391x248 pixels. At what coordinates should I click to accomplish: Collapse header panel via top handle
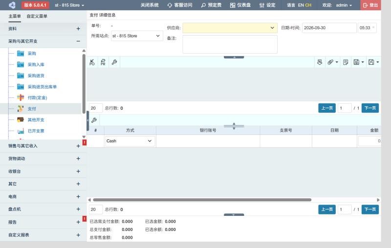tap(234, 57)
